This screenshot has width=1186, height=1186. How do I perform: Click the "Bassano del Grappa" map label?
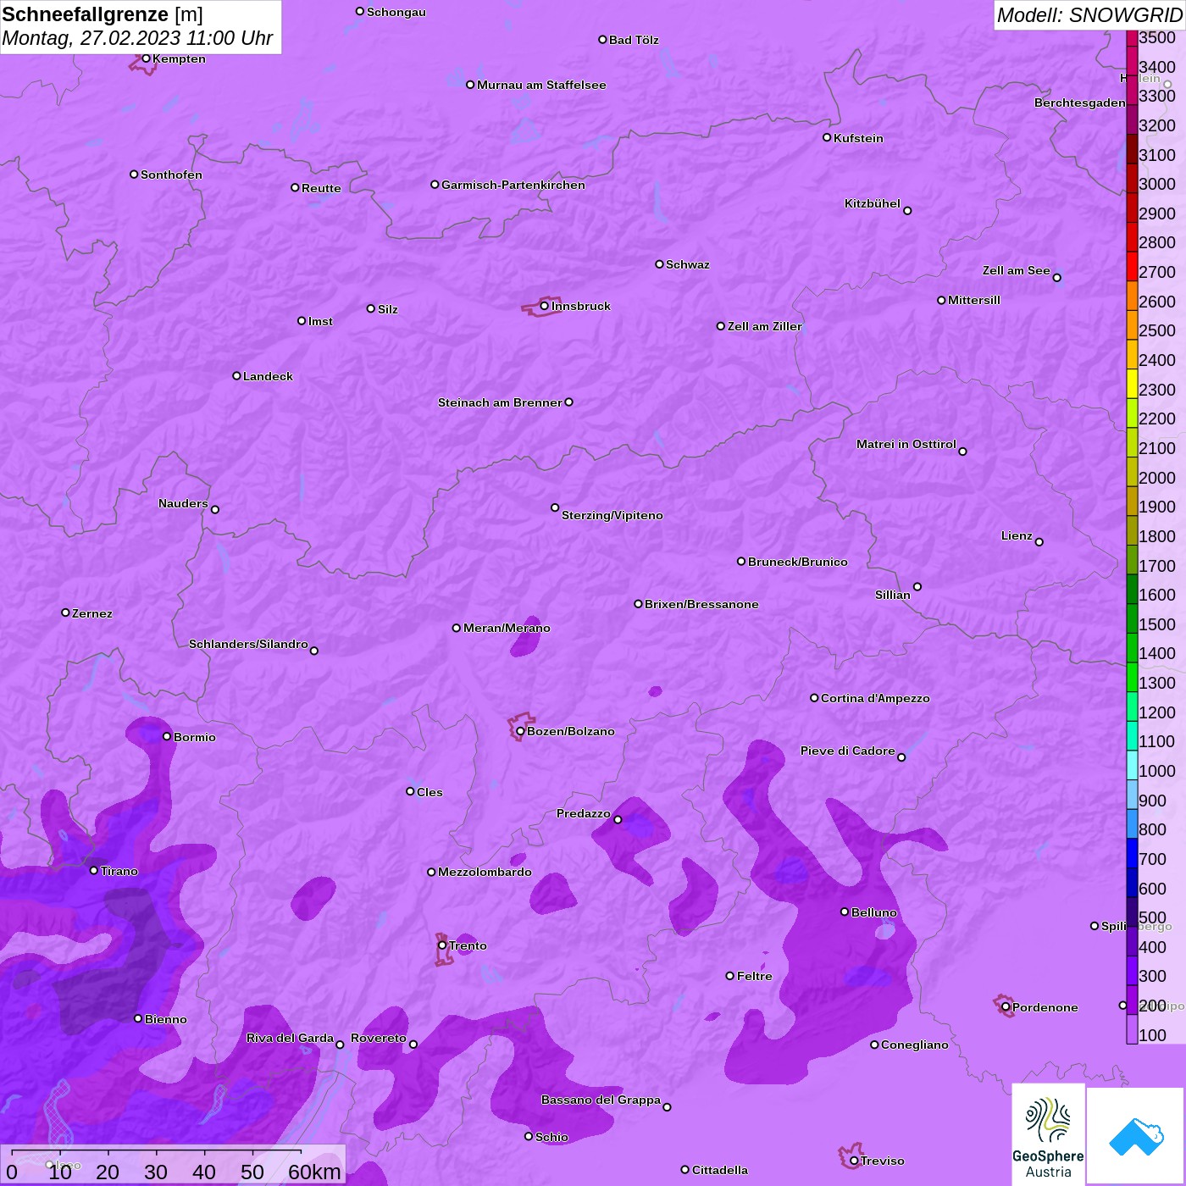coord(601,1100)
